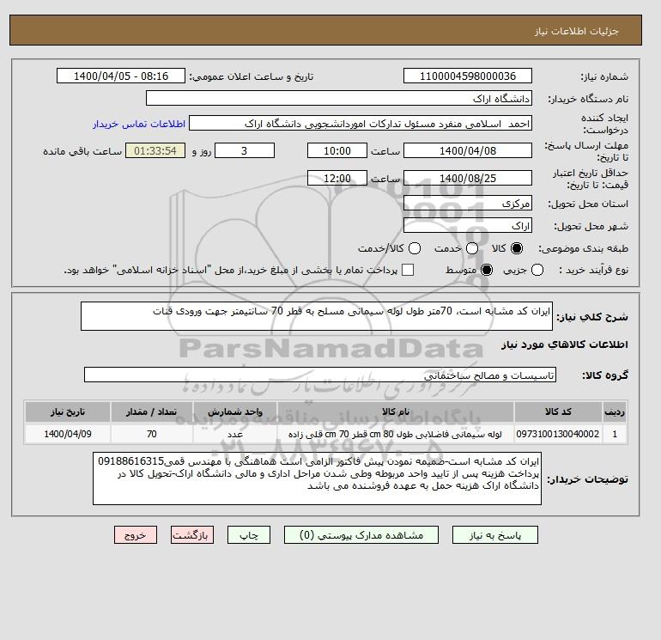Viewport: 661px width, 640px height.
Task: Click the general description text box
Action: (317, 316)
